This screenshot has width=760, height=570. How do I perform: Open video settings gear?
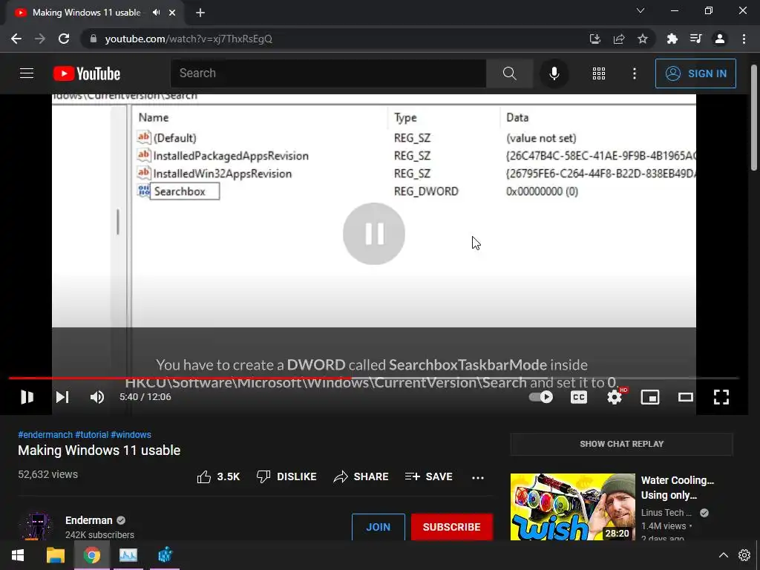coord(615,397)
